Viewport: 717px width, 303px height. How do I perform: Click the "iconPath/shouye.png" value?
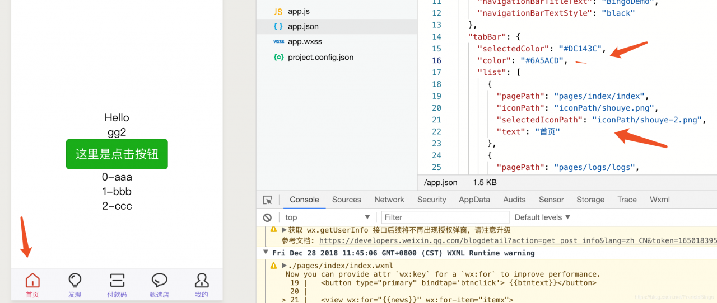click(603, 108)
